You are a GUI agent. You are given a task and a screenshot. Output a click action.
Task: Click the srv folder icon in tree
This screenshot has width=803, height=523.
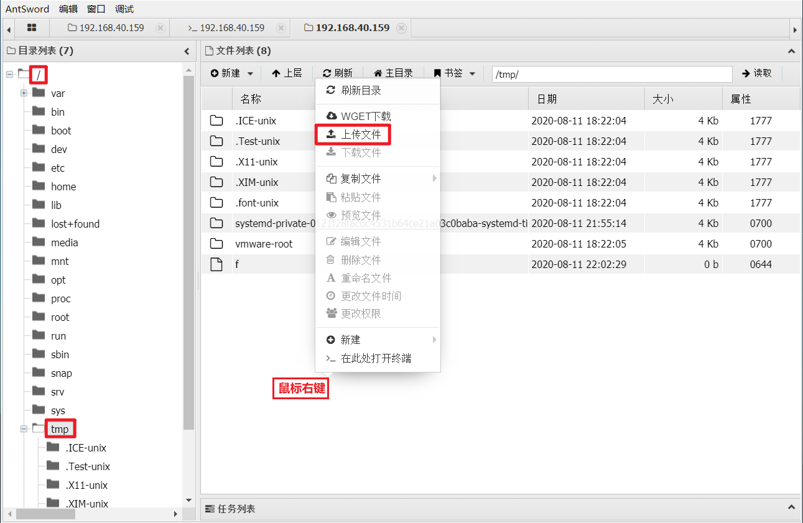(39, 391)
